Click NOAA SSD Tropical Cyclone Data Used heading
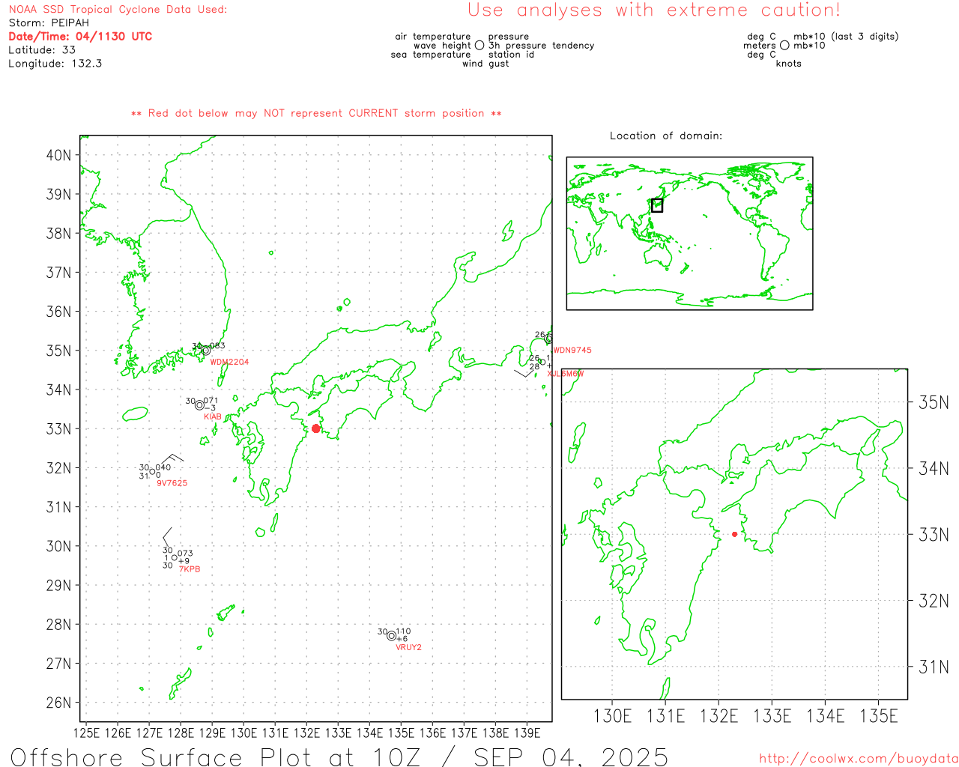Viewport: 959px width, 767px height. coord(118,10)
